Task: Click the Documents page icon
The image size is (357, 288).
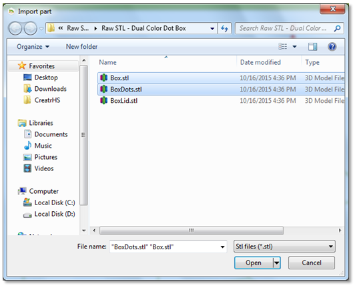Action: point(27,134)
